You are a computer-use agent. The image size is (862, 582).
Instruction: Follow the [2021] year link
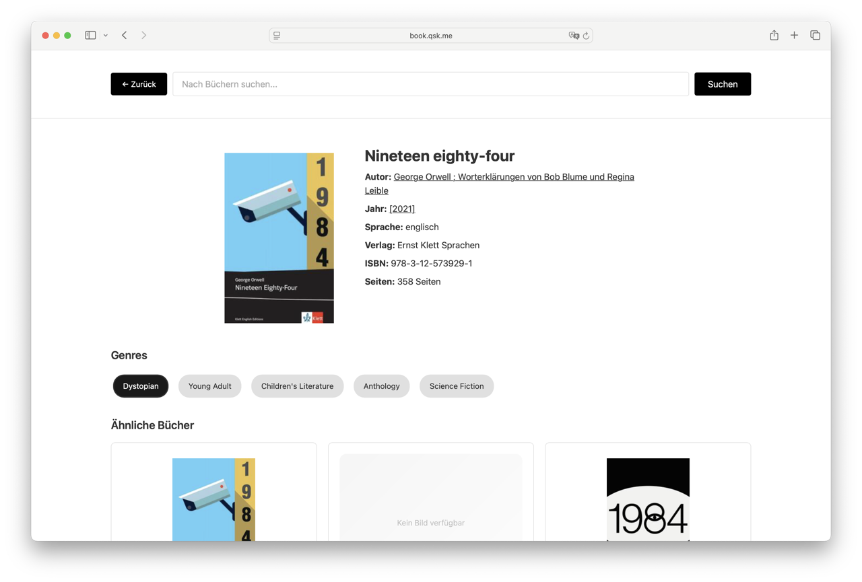coord(402,209)
